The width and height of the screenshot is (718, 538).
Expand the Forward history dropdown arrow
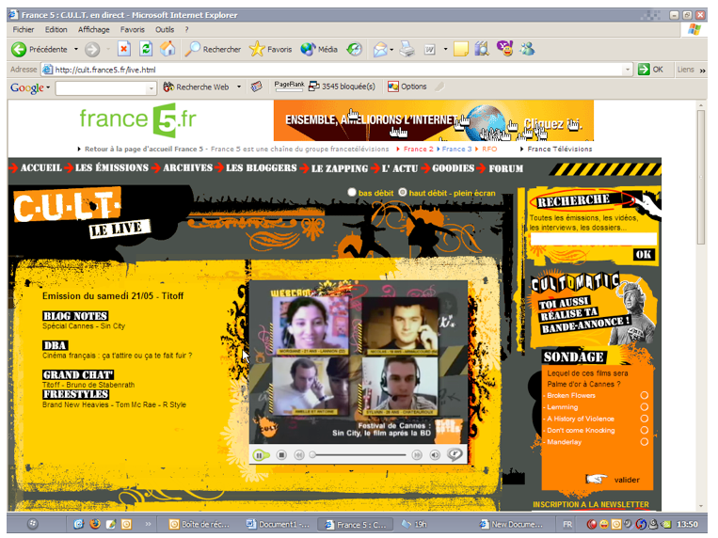pyautogui.click(x=108, y=49)
